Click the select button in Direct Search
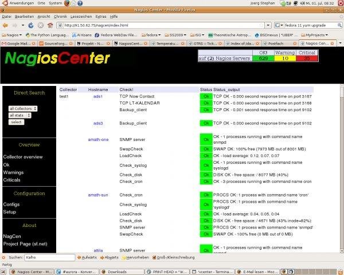 (16, 122)
